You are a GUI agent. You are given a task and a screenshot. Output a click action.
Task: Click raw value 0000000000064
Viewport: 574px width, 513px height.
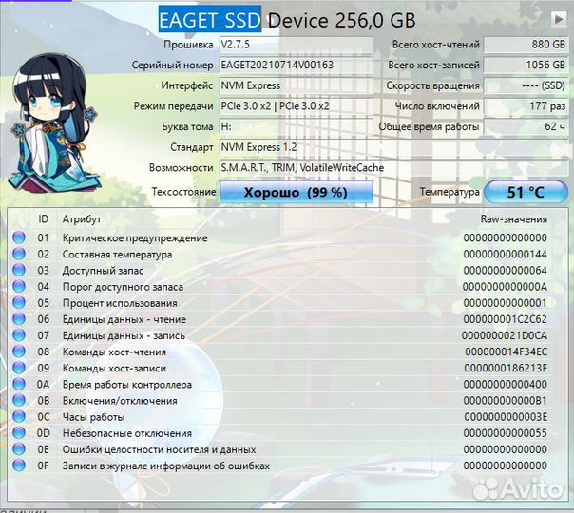506,271
